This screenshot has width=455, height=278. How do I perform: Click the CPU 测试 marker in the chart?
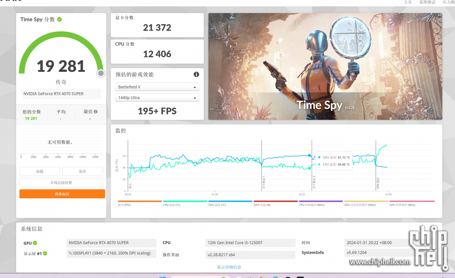coord(378,183)
